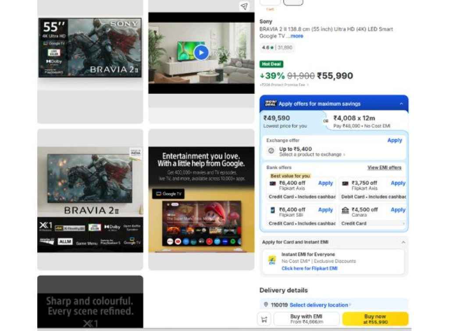449x331 pixels.
Task: Click the more link in the product title
Action: click(x=296, y=36)
